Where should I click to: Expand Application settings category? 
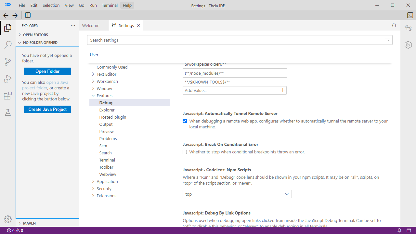[93, 181]
